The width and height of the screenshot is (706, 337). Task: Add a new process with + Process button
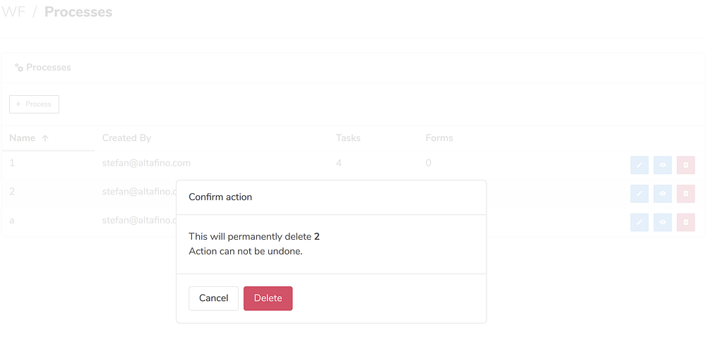point(34,104)
